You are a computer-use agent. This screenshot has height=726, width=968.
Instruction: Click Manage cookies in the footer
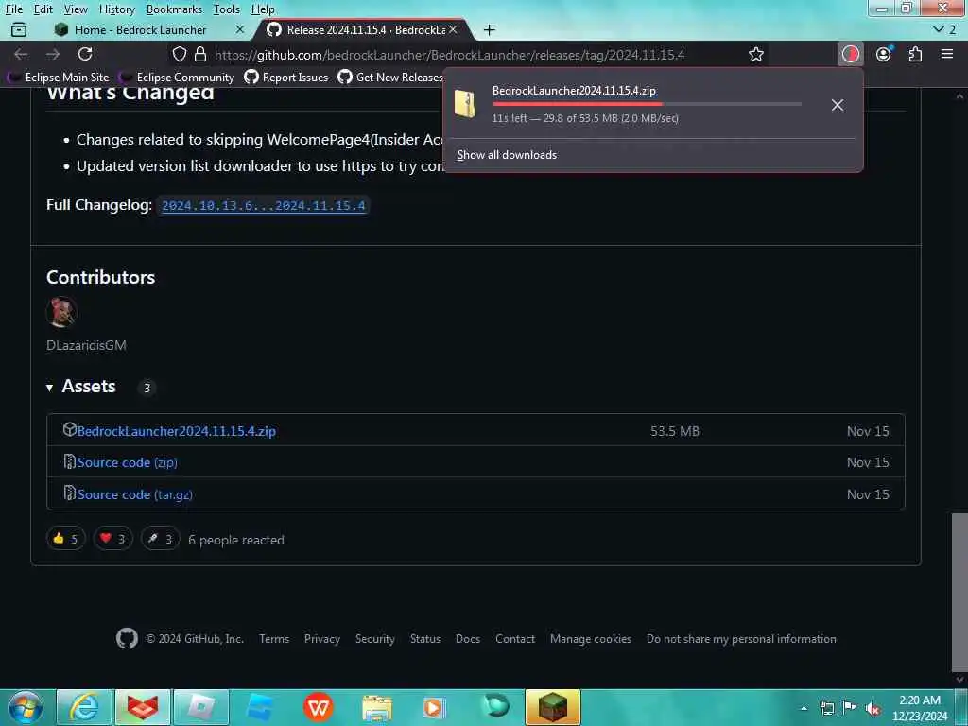[x=591, y=639]
